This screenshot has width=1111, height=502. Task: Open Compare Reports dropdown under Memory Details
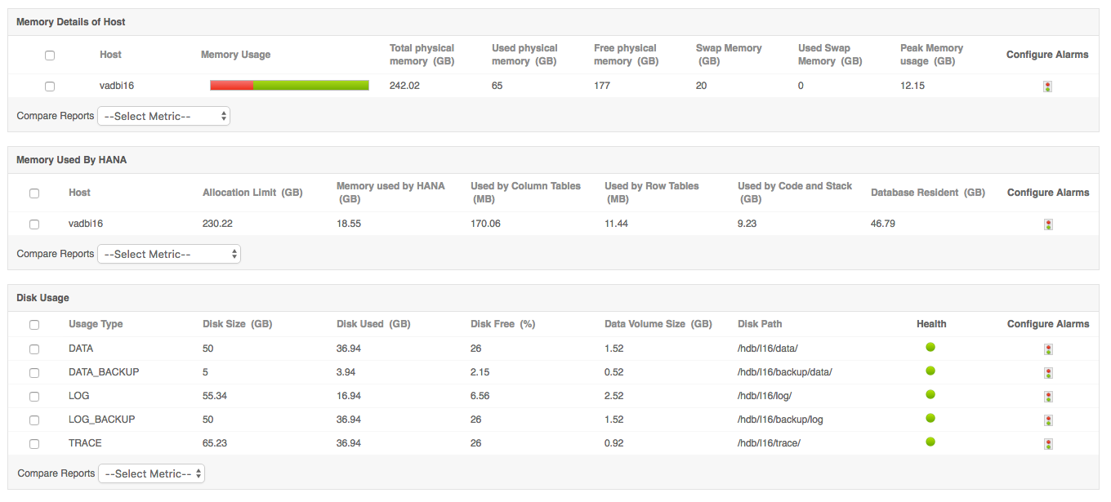(x=163, y=117)
